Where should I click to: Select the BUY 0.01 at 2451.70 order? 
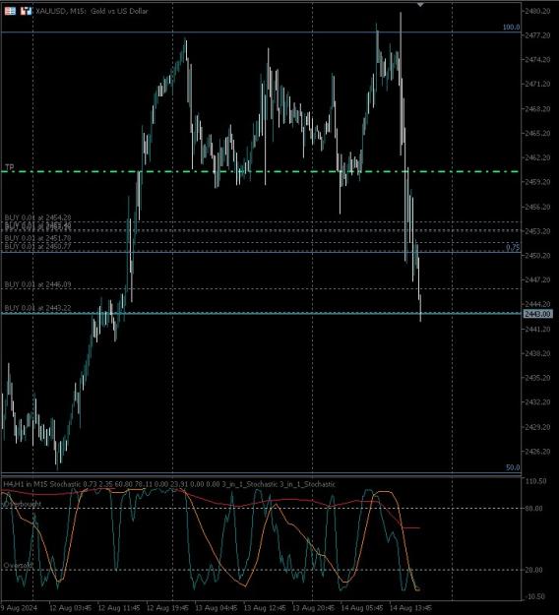(37, 238)
